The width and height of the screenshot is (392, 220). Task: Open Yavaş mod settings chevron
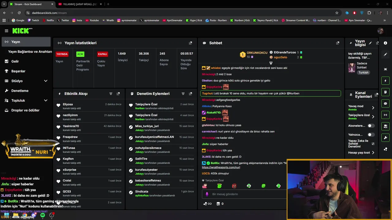[x=373, y=108]
